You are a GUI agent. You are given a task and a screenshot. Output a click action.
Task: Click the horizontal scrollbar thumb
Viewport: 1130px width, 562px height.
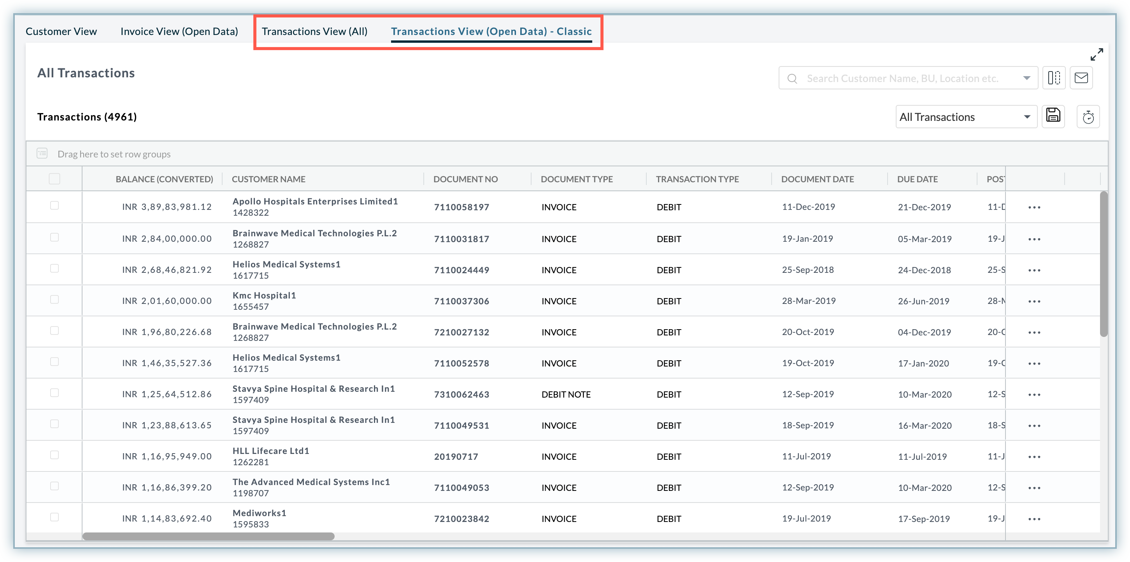208,537
